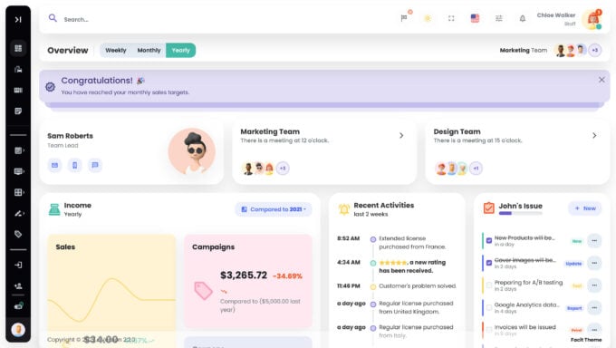Click the chat message icon under Sam Roberts

point(95,165)
